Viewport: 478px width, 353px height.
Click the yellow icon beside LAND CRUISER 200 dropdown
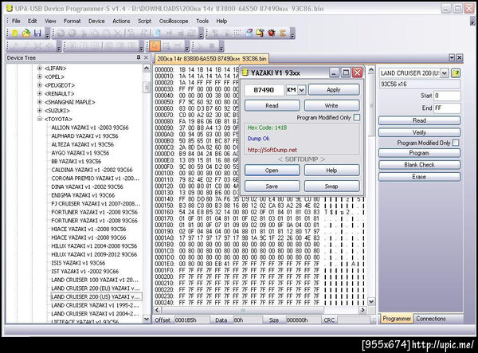[x=456, y=73]
